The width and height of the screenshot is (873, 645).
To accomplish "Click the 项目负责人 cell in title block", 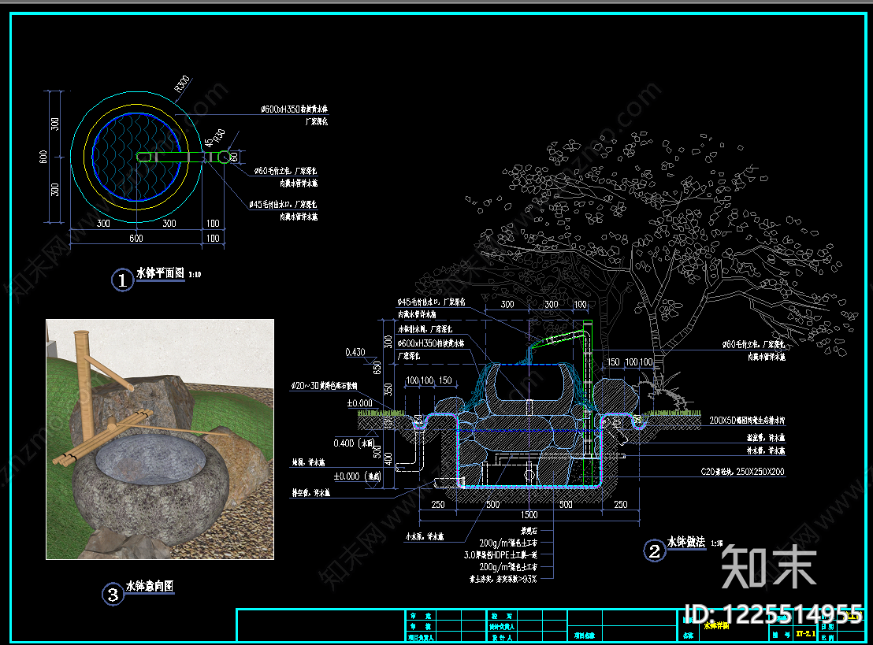I will (421, 638).
